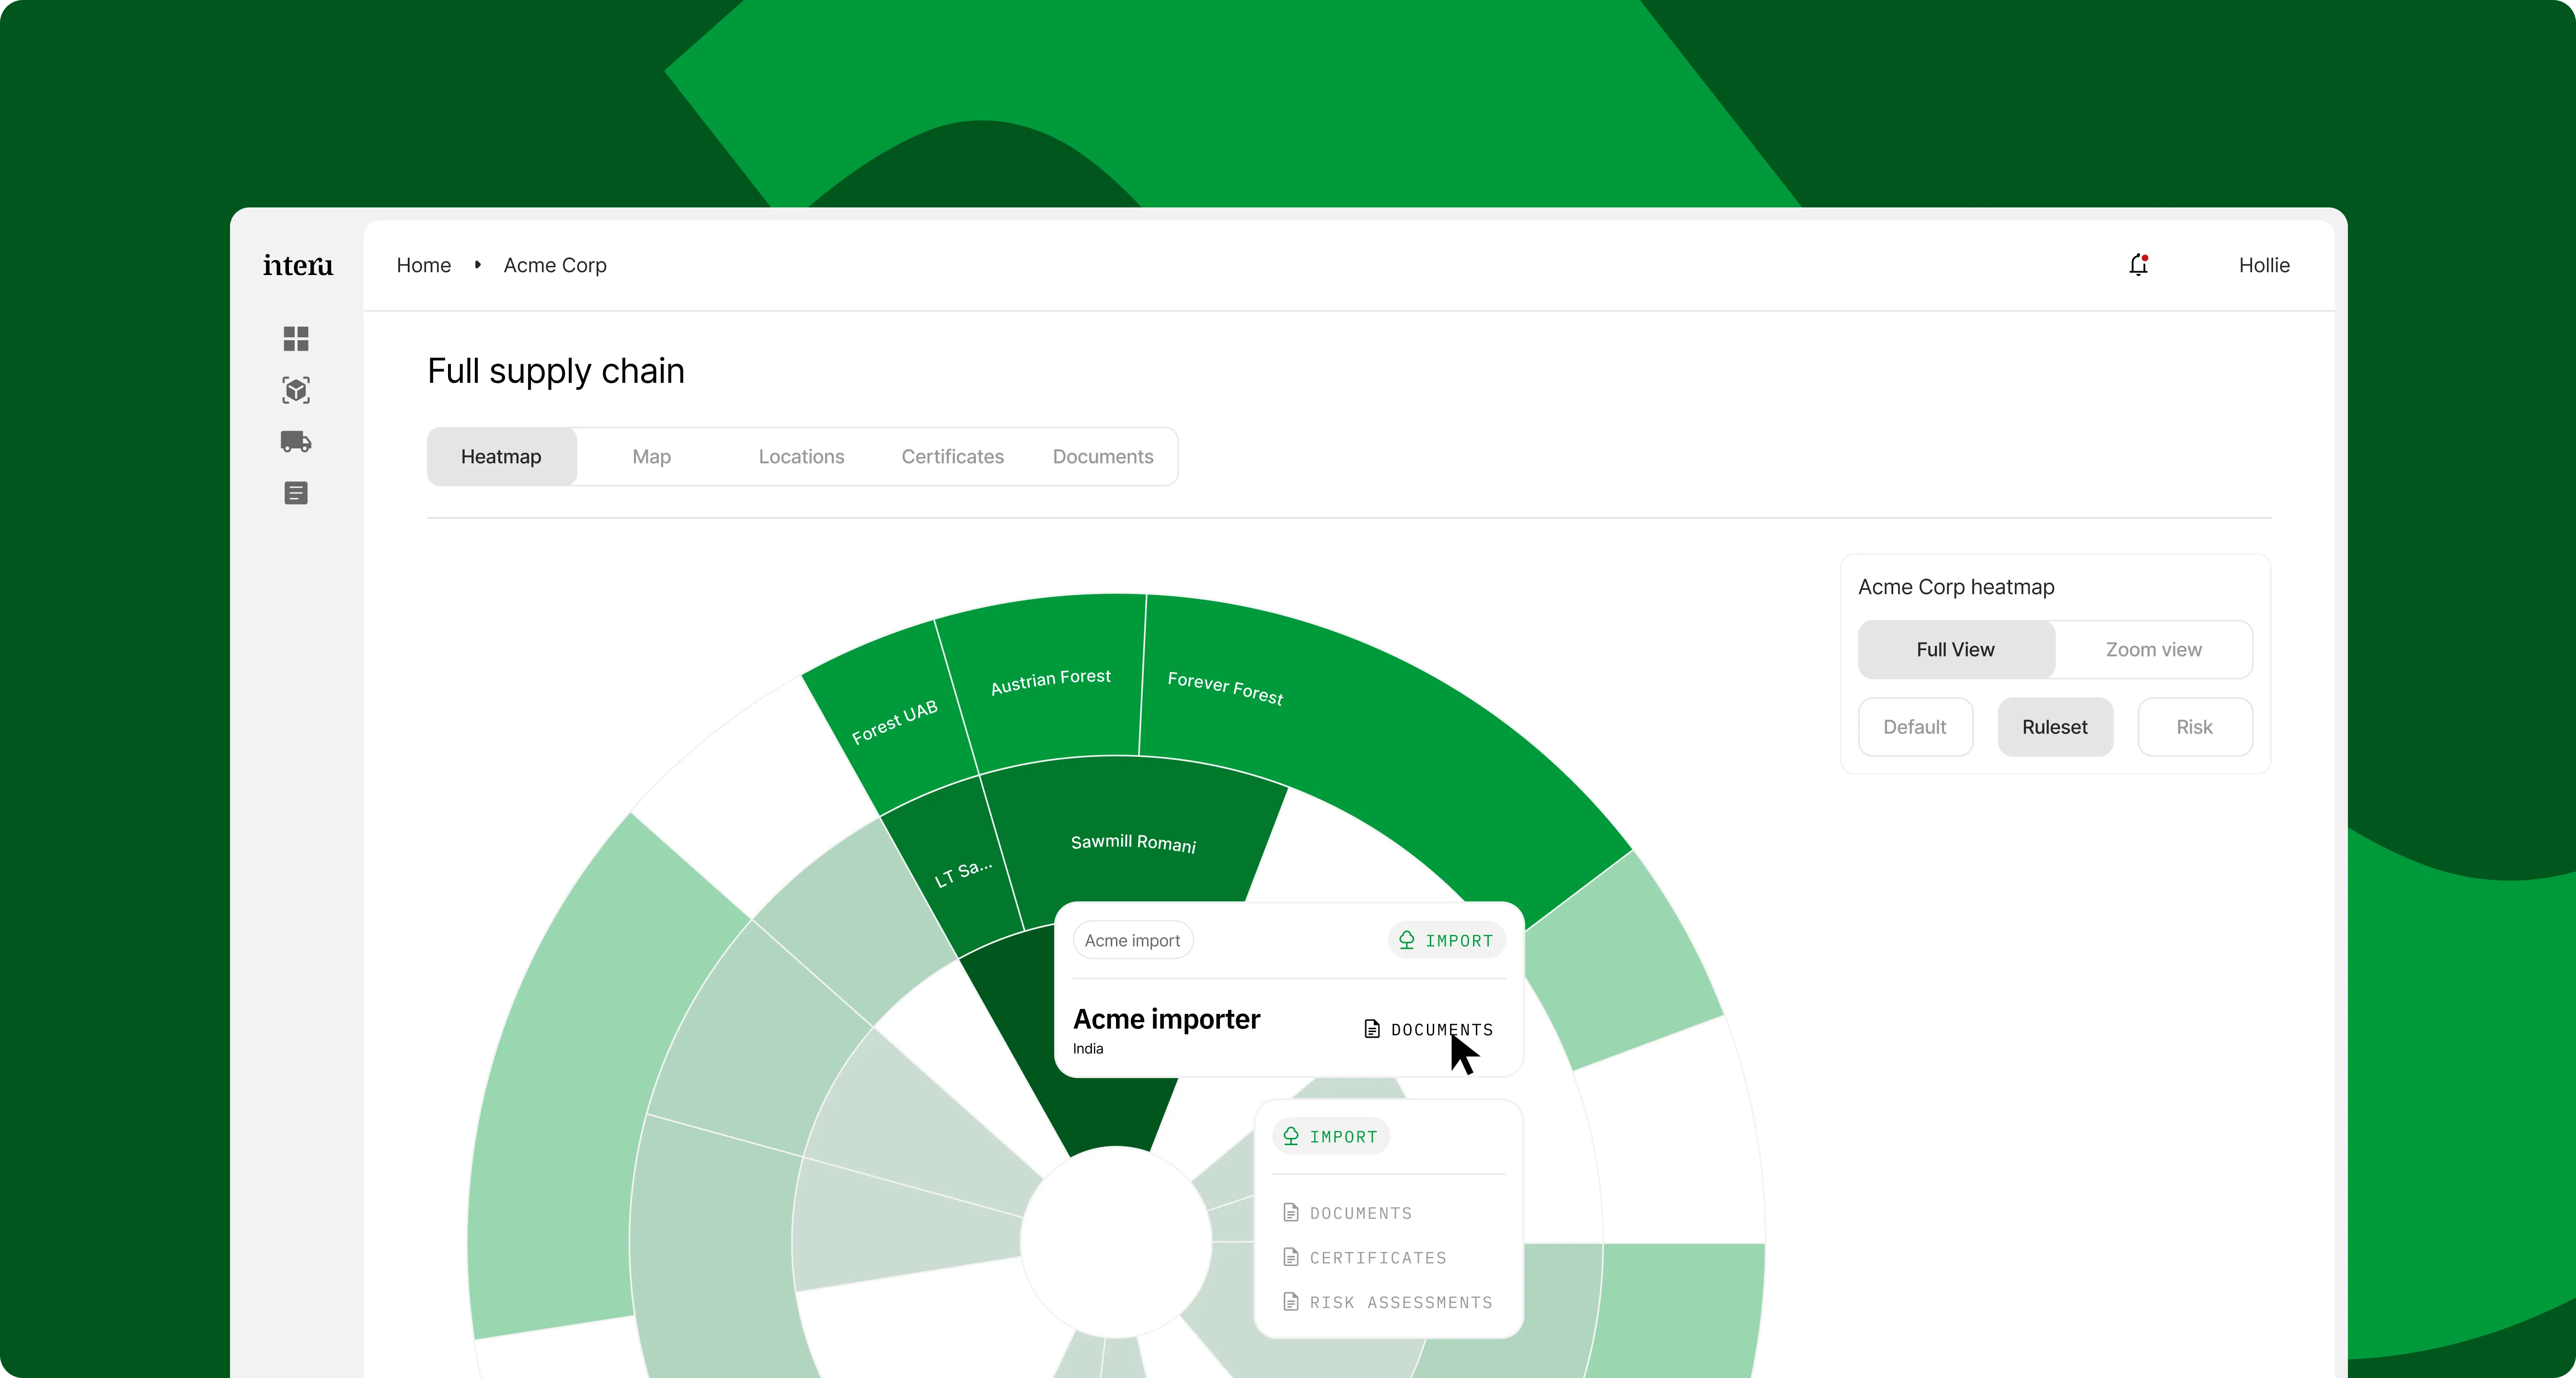
Task: Open the document list icon in sidebar
Action: click(296, 493)
